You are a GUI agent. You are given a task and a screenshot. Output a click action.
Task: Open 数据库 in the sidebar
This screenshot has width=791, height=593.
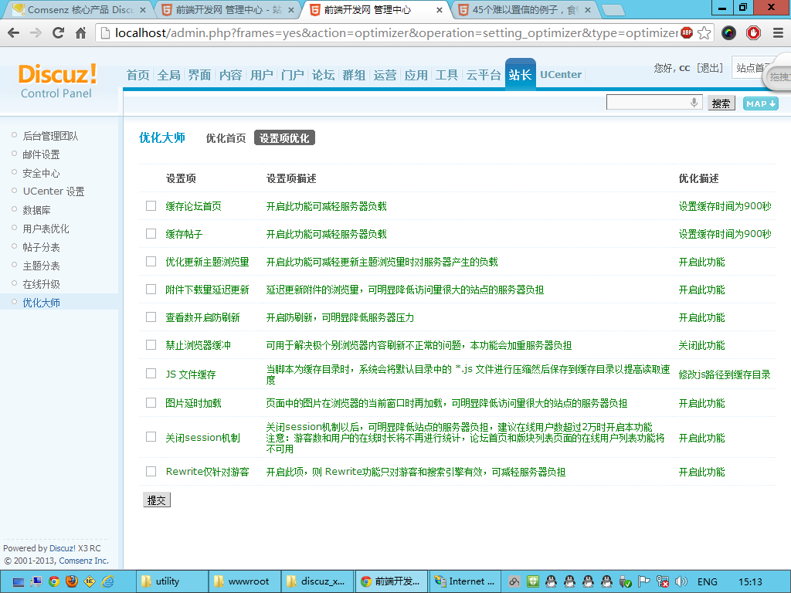(37, 210)
